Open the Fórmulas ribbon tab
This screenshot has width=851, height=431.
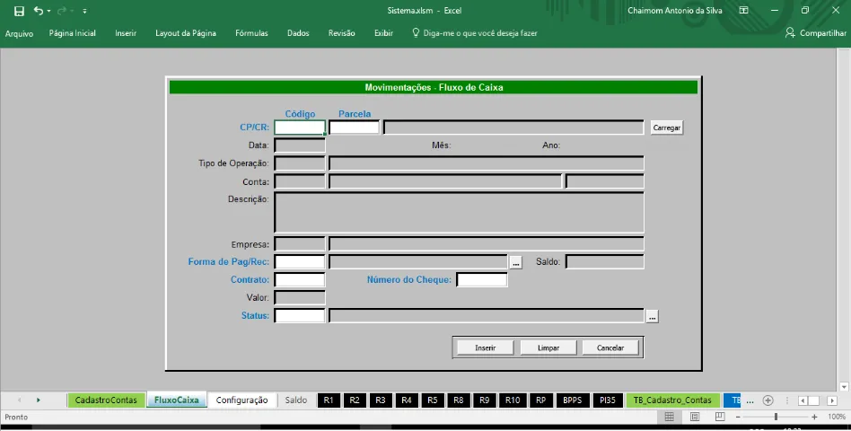pos(251,33)
